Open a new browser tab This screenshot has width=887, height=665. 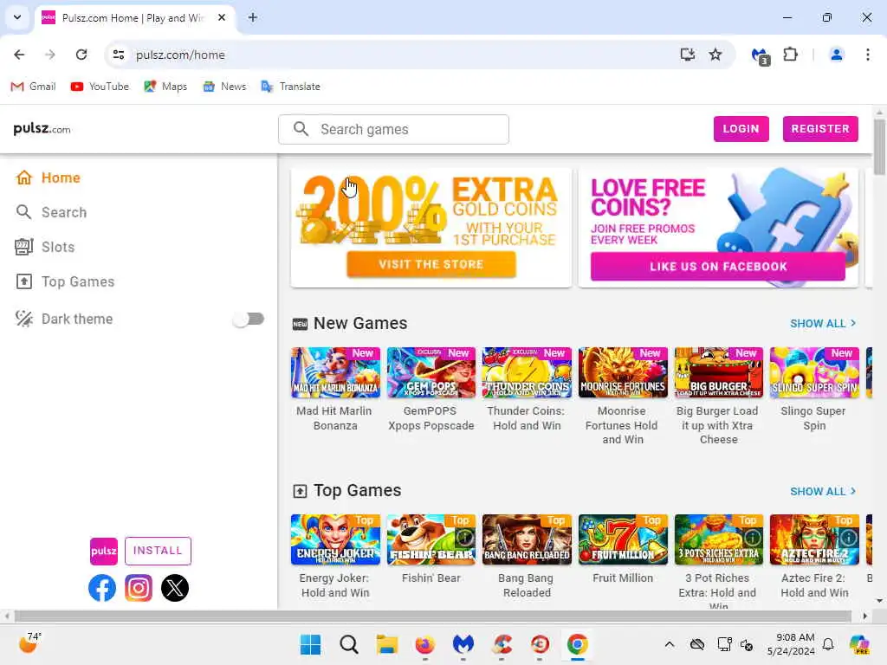click(253, 17)
